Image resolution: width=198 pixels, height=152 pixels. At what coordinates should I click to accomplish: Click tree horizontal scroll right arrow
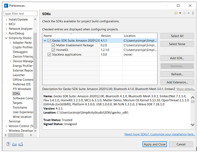point(31,135)
